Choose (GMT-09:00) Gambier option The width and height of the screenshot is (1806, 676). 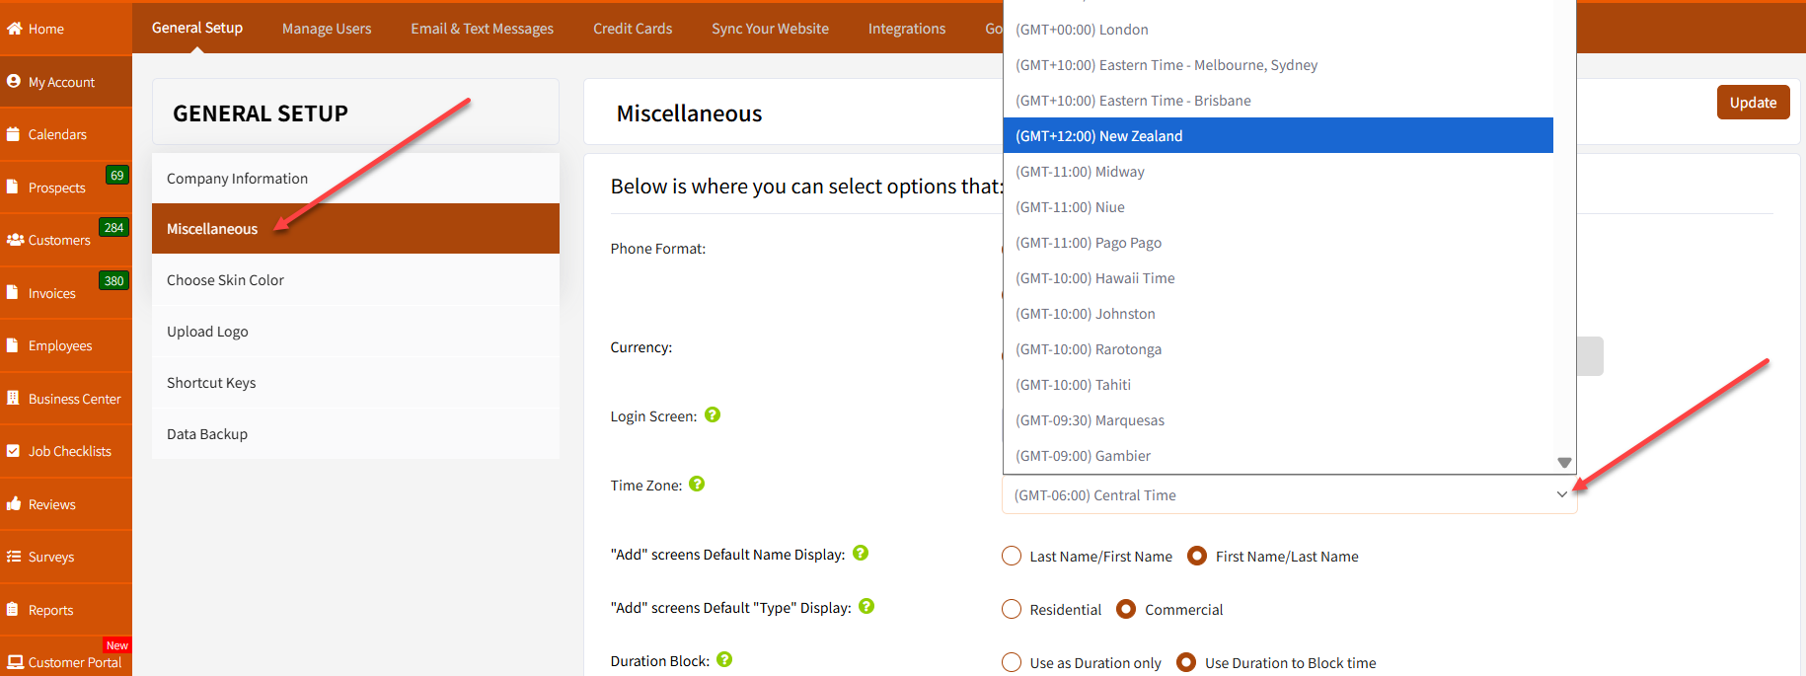[1278, 456]
